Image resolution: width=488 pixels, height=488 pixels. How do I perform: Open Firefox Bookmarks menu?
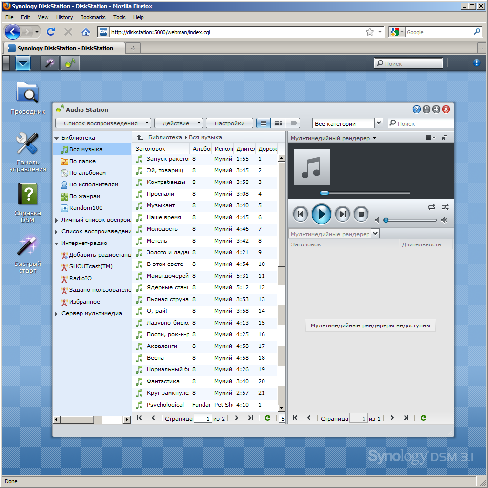[93, 17]
